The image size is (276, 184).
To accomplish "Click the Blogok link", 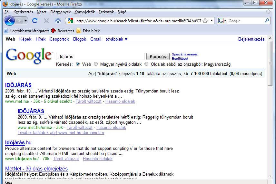I will (80, 39).
